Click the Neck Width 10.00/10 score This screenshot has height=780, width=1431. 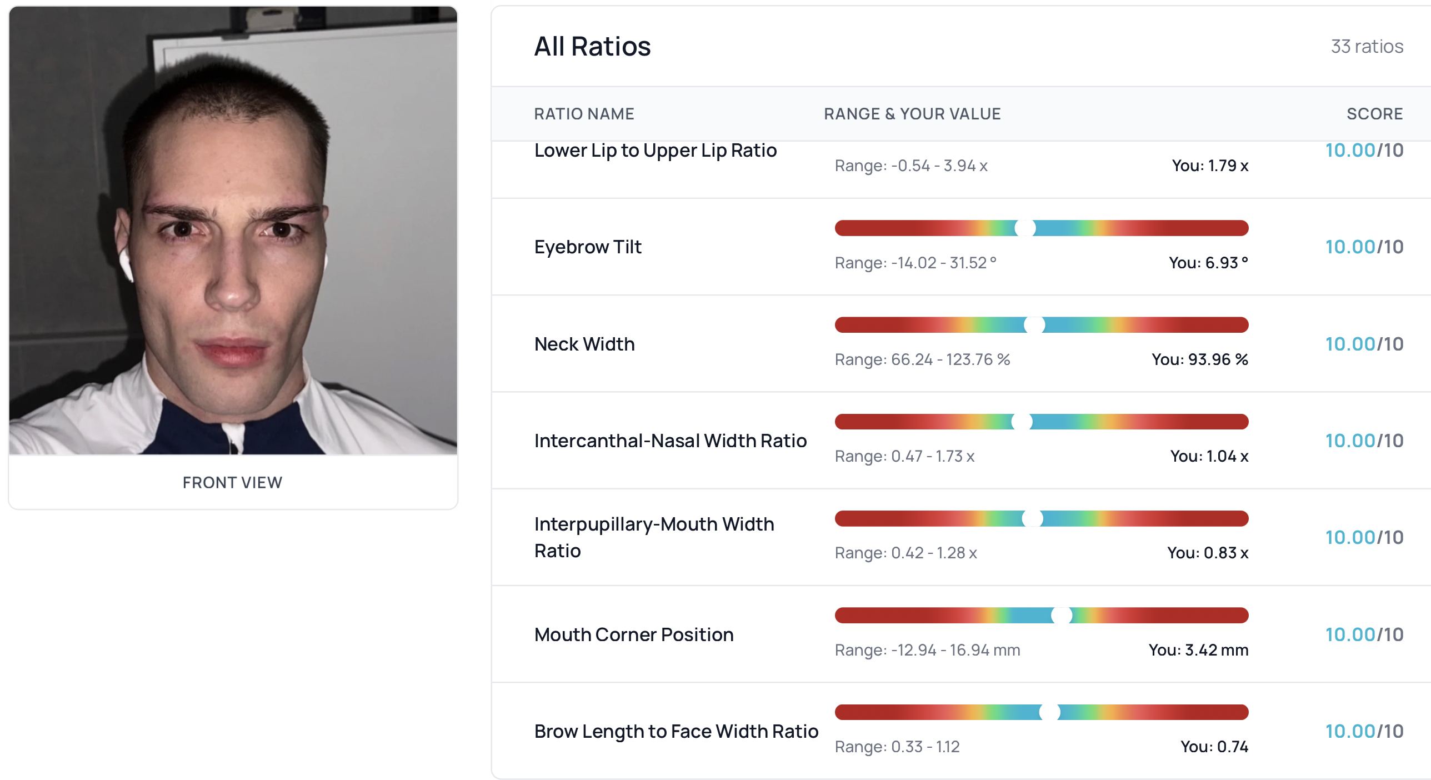click(x=1364, y=344)
